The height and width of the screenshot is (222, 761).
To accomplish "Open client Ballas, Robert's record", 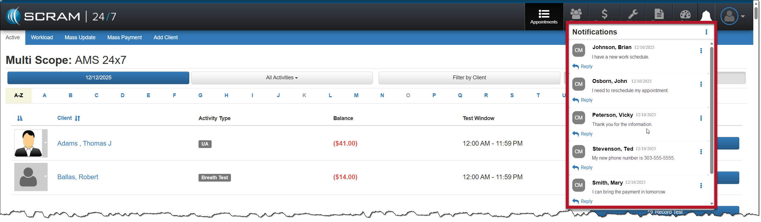I will 78,177.
